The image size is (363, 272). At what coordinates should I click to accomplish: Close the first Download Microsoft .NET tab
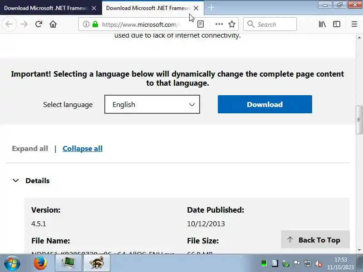coord(94,8)
